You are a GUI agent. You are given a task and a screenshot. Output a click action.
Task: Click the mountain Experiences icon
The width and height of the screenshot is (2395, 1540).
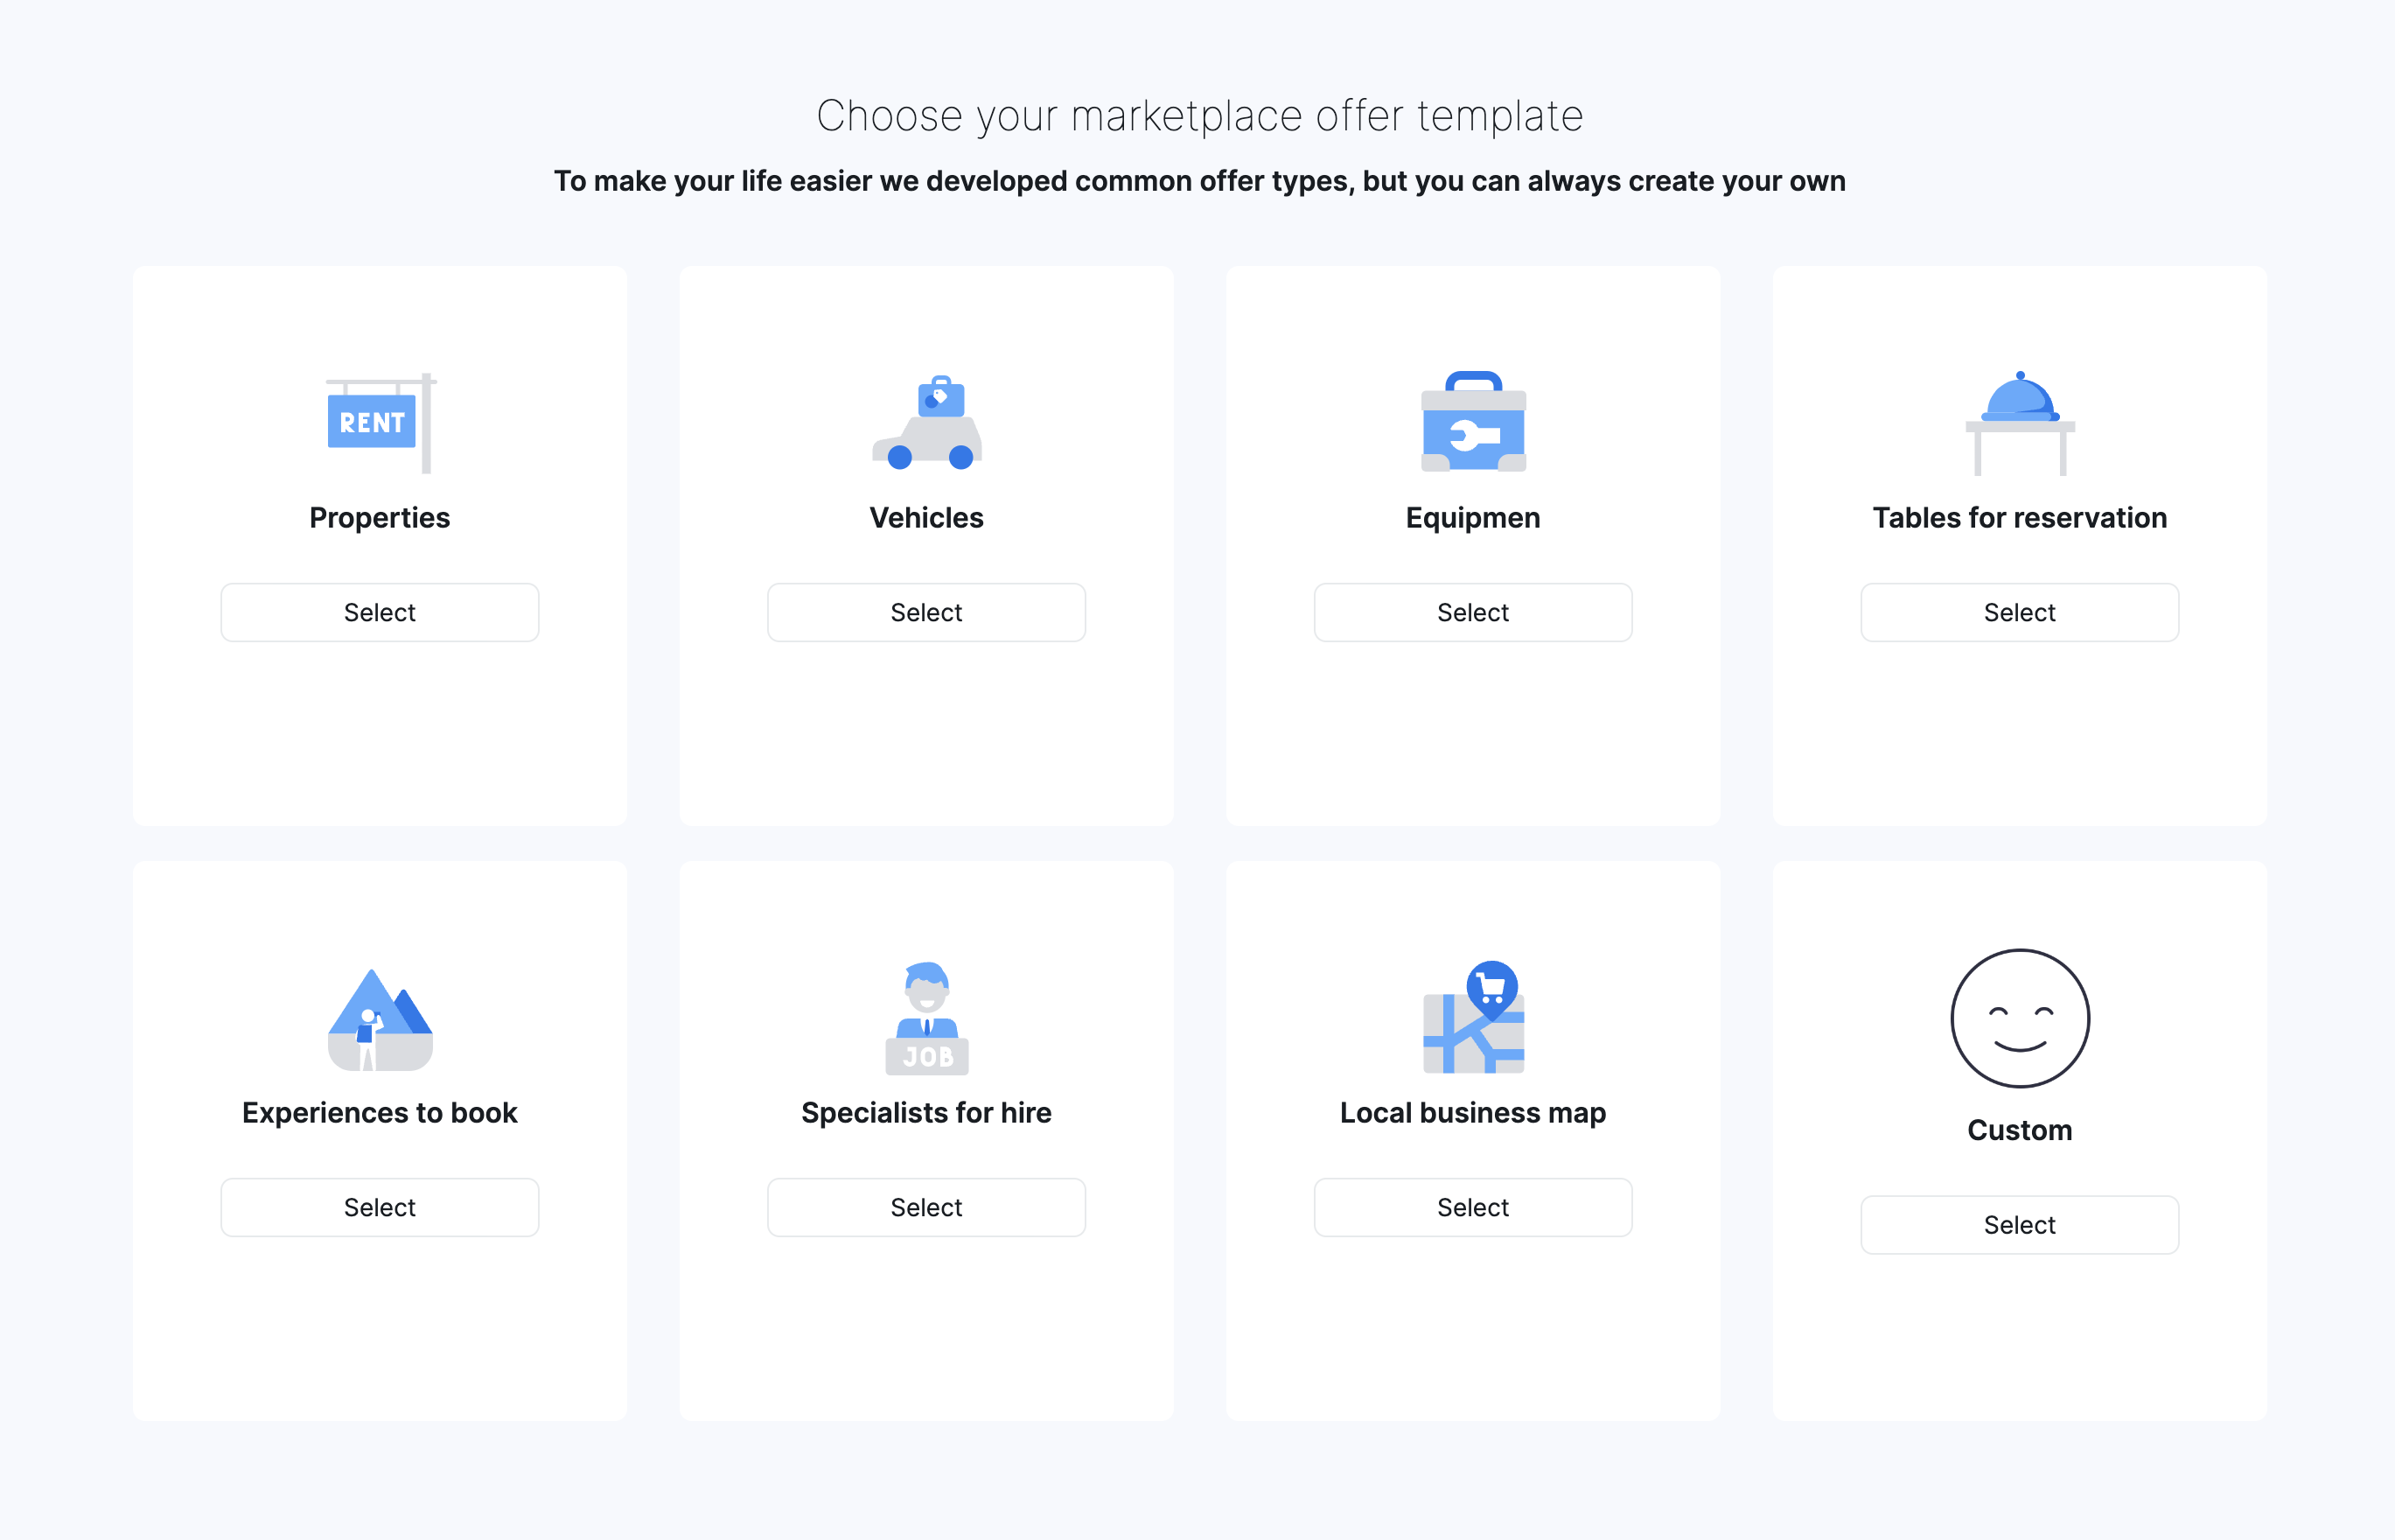[x=380, y=1018]
